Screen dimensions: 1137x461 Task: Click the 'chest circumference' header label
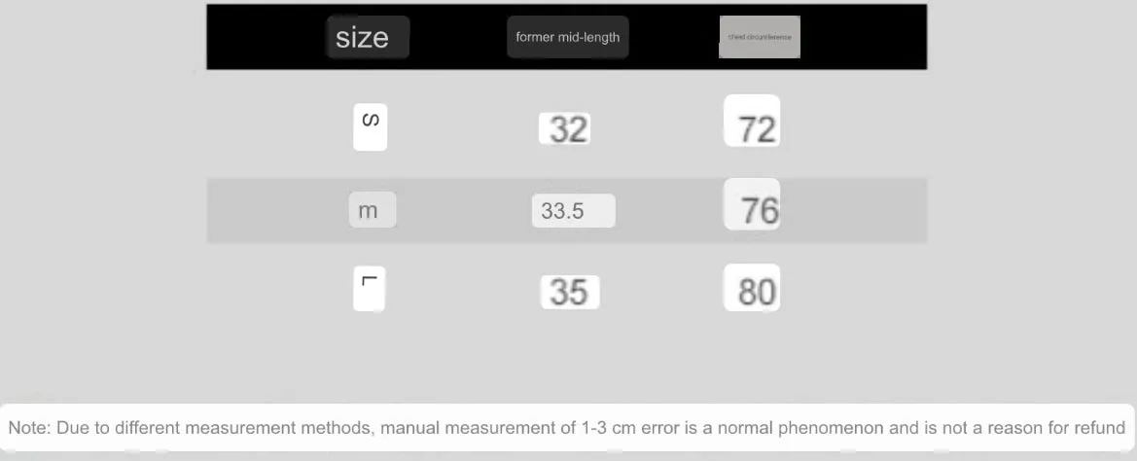tap(760, 37)
